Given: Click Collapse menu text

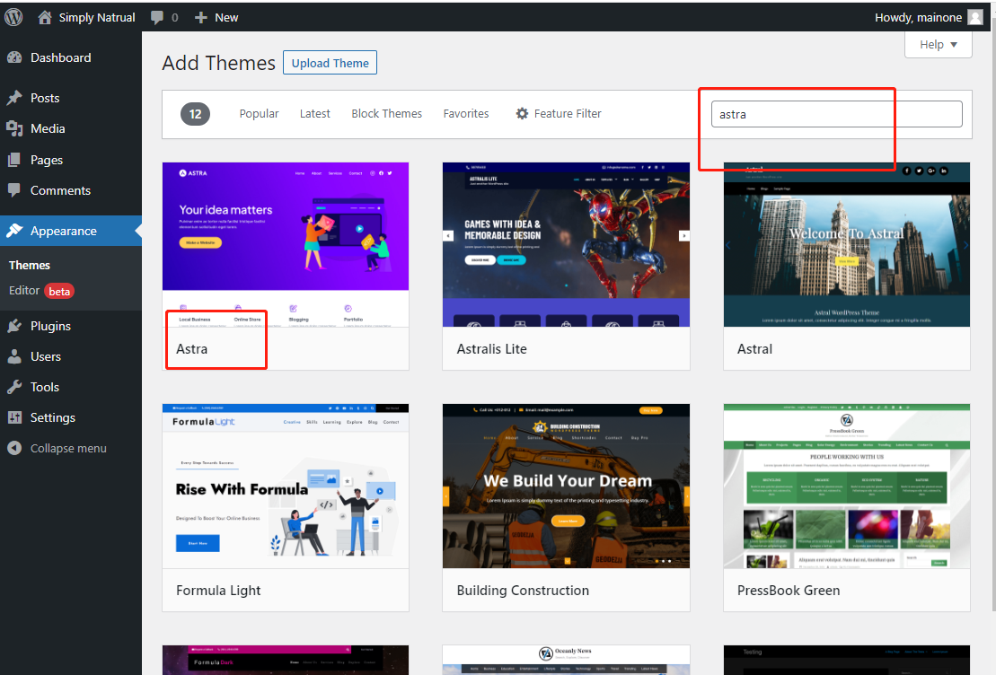Looking at the screenshot, I should click(x=68, y=448).
